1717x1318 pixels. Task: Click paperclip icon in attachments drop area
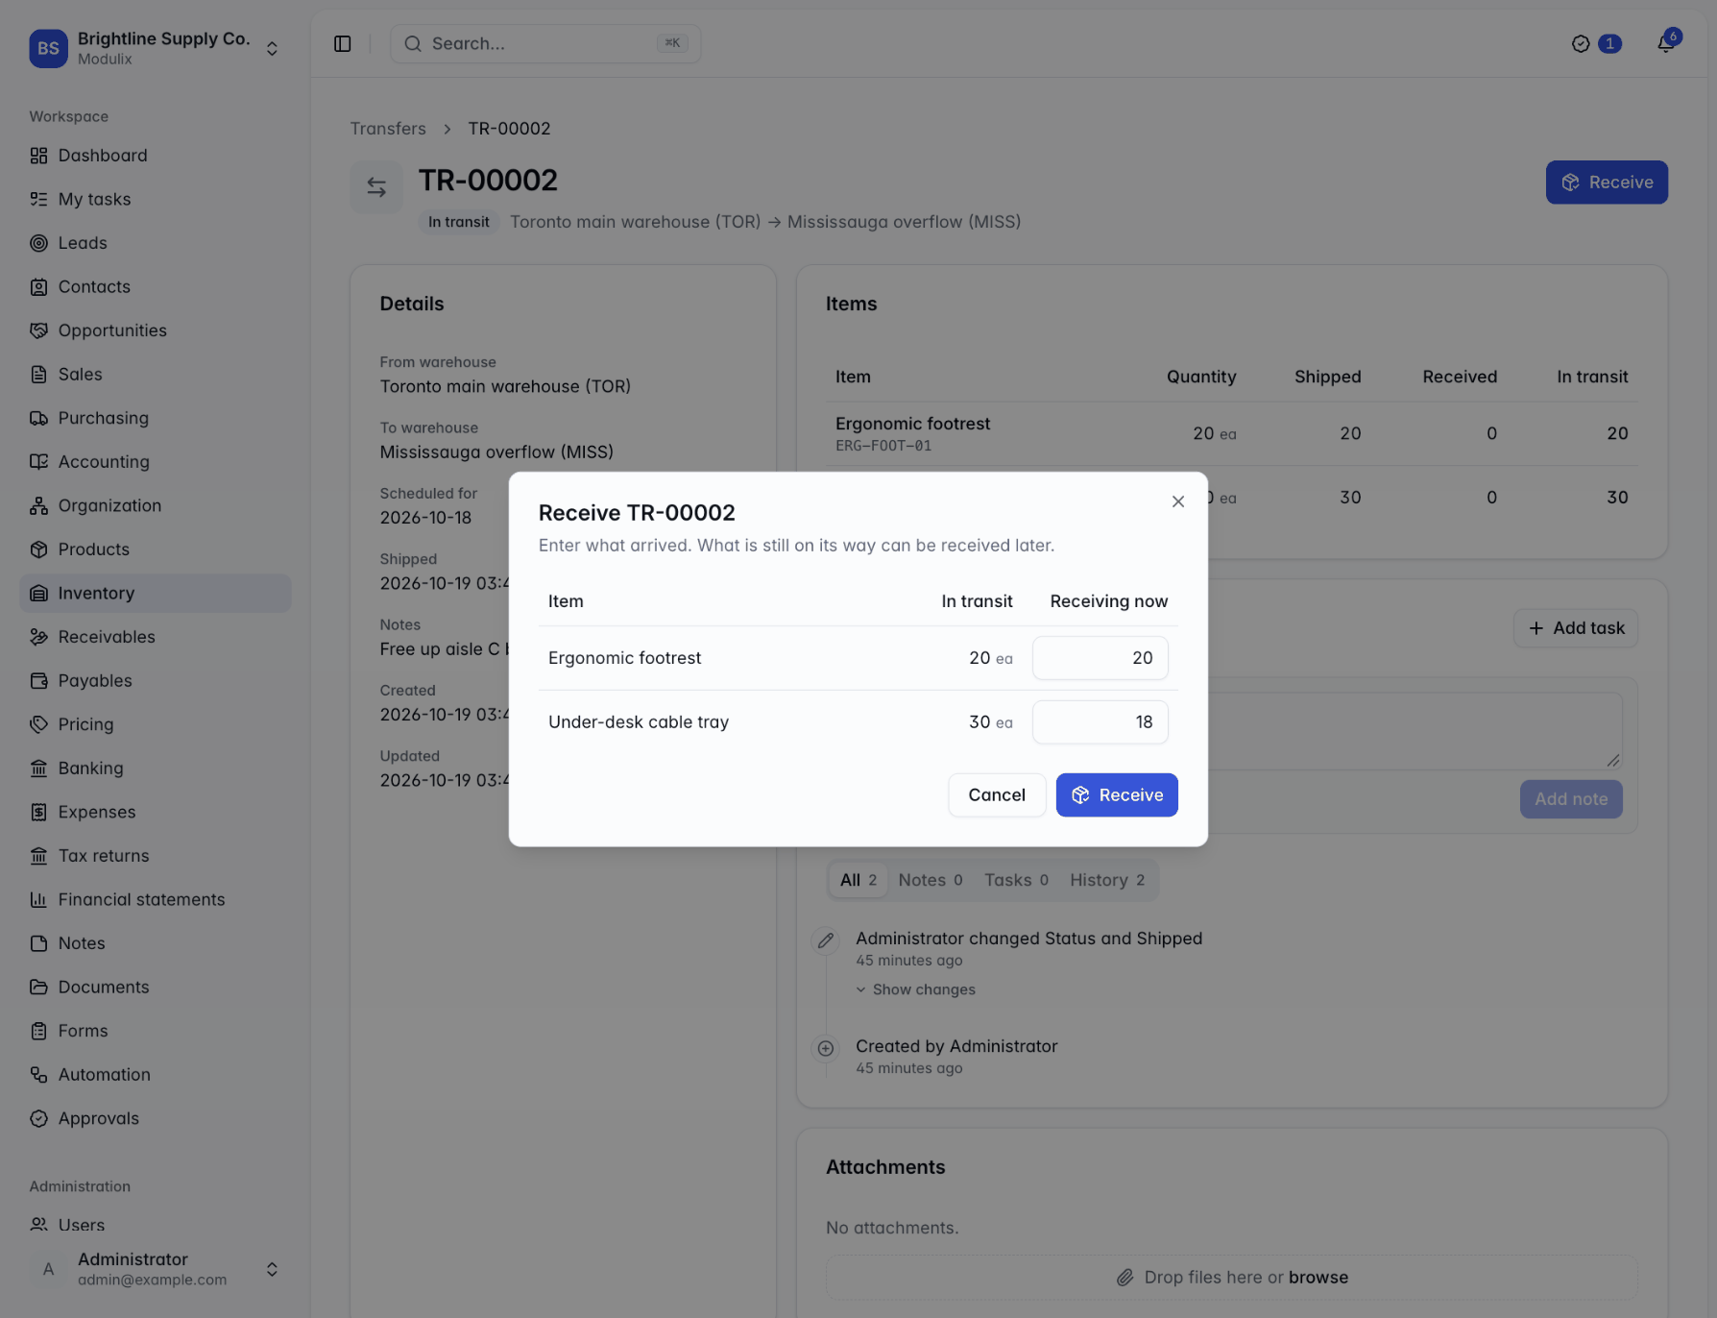1125,1278
